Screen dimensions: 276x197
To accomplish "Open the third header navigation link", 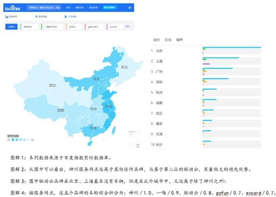I will (93, 8).
